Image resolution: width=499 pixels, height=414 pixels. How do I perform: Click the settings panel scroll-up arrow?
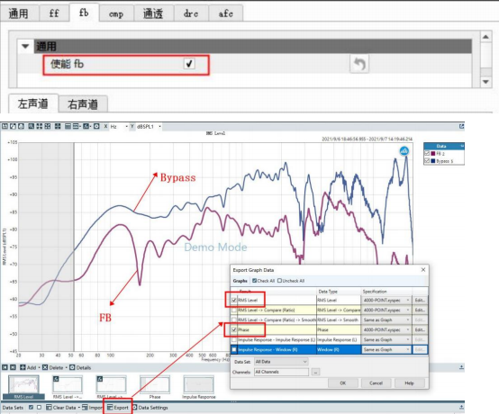click(485, 37)
